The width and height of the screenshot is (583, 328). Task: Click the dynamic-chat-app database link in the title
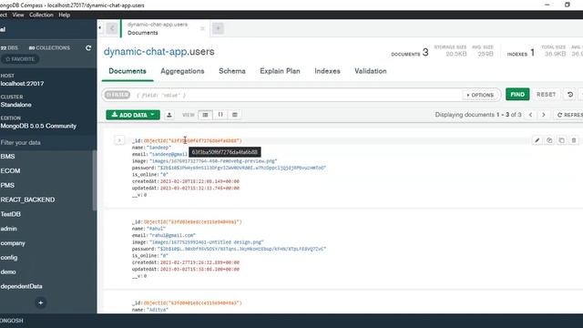click(x=146, y=51)
